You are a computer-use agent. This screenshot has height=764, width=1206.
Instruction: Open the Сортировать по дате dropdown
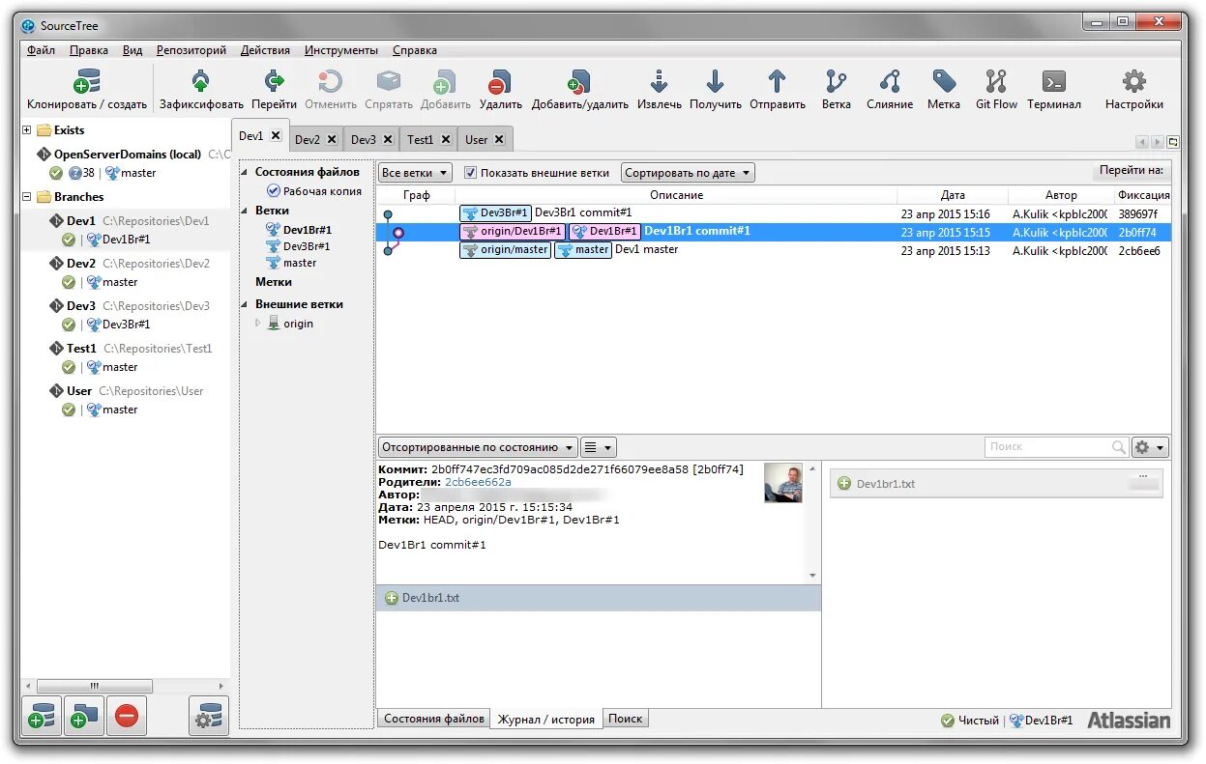(x=687, y=172)
